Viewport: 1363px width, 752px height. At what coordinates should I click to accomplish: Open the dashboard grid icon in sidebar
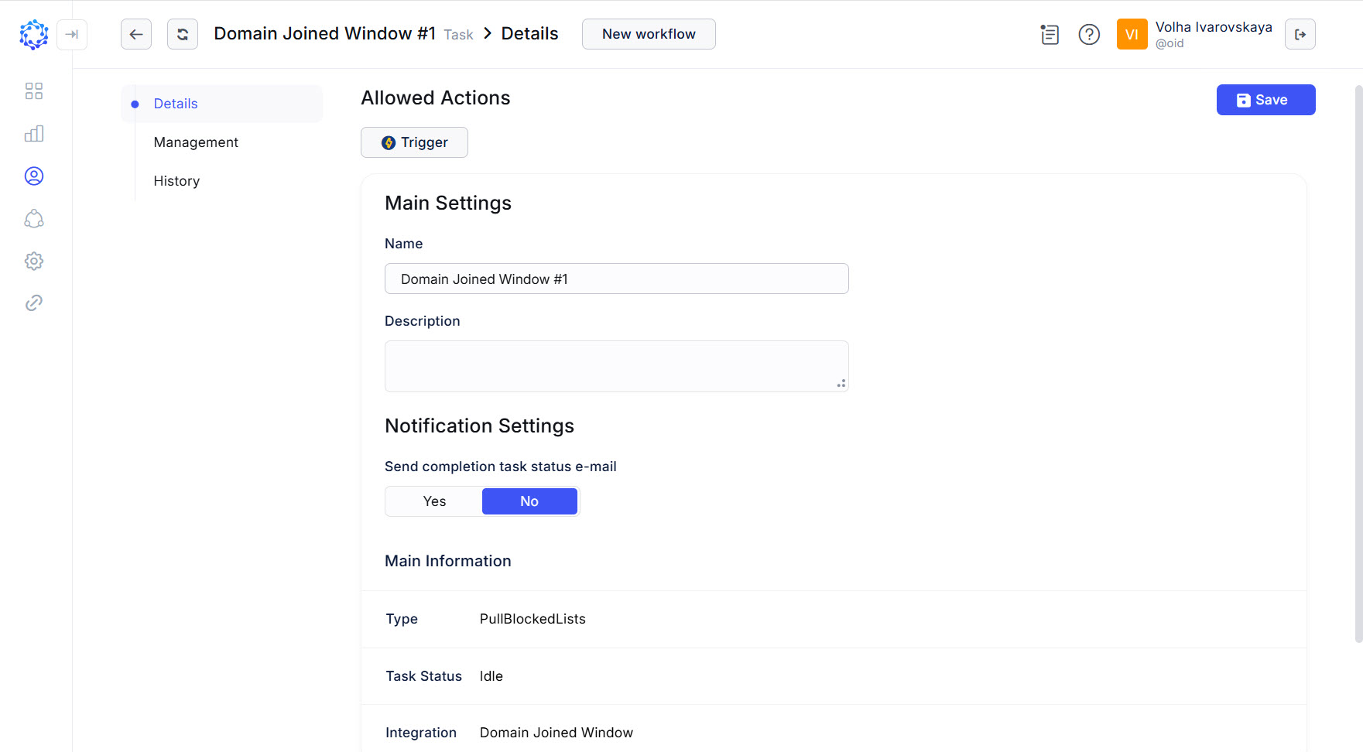(x=34, y=91)
